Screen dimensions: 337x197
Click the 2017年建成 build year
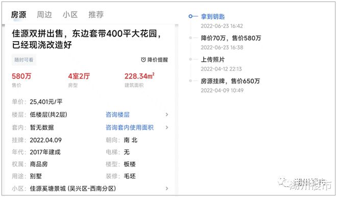(45, 152)
